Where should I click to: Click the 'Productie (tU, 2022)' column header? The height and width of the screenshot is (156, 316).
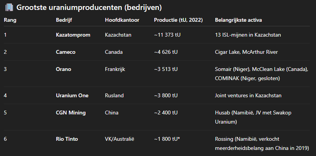(178, 20)
